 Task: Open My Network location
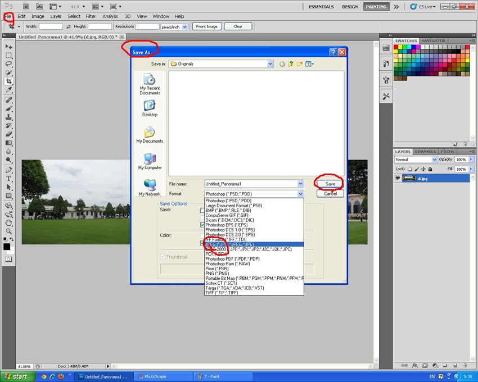[x=150, y=187]
